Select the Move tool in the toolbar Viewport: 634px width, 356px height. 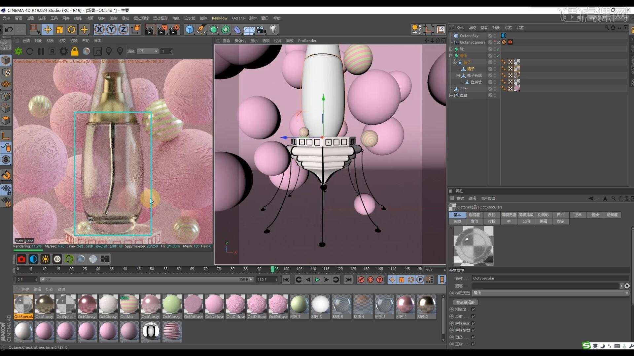click(48, 29)
